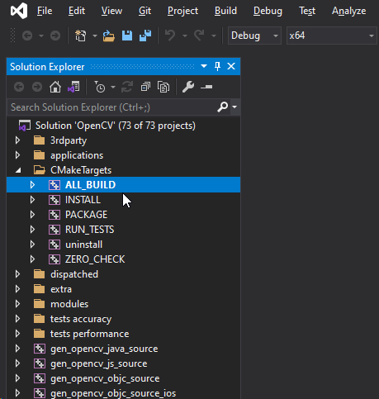Click the New Project toolbar icon
Viewport: 379px width, 399px height.
click(x=80, y=36)
